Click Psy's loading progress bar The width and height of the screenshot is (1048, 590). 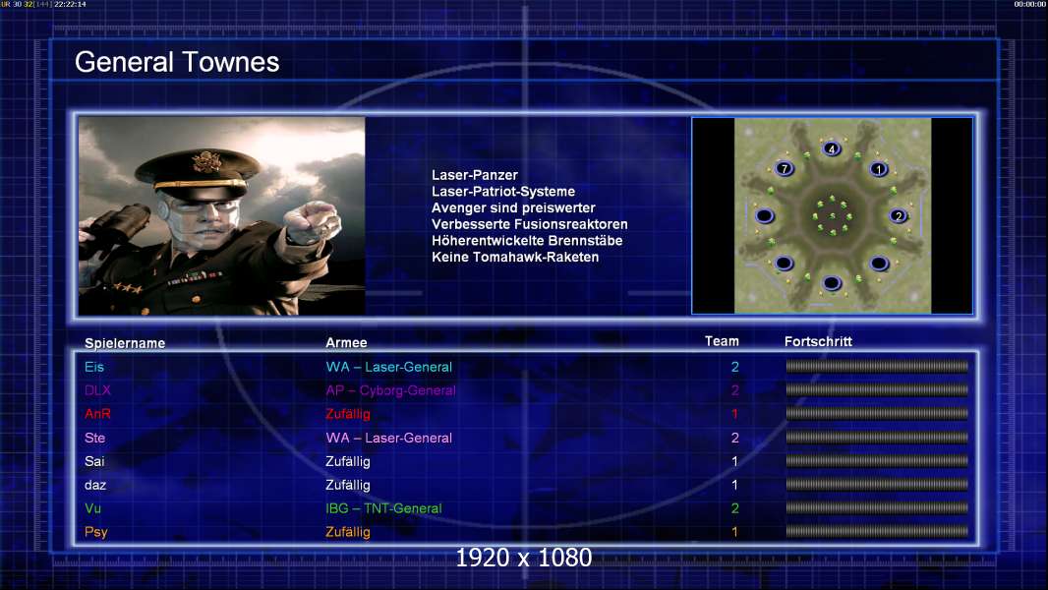coord(877,532)
